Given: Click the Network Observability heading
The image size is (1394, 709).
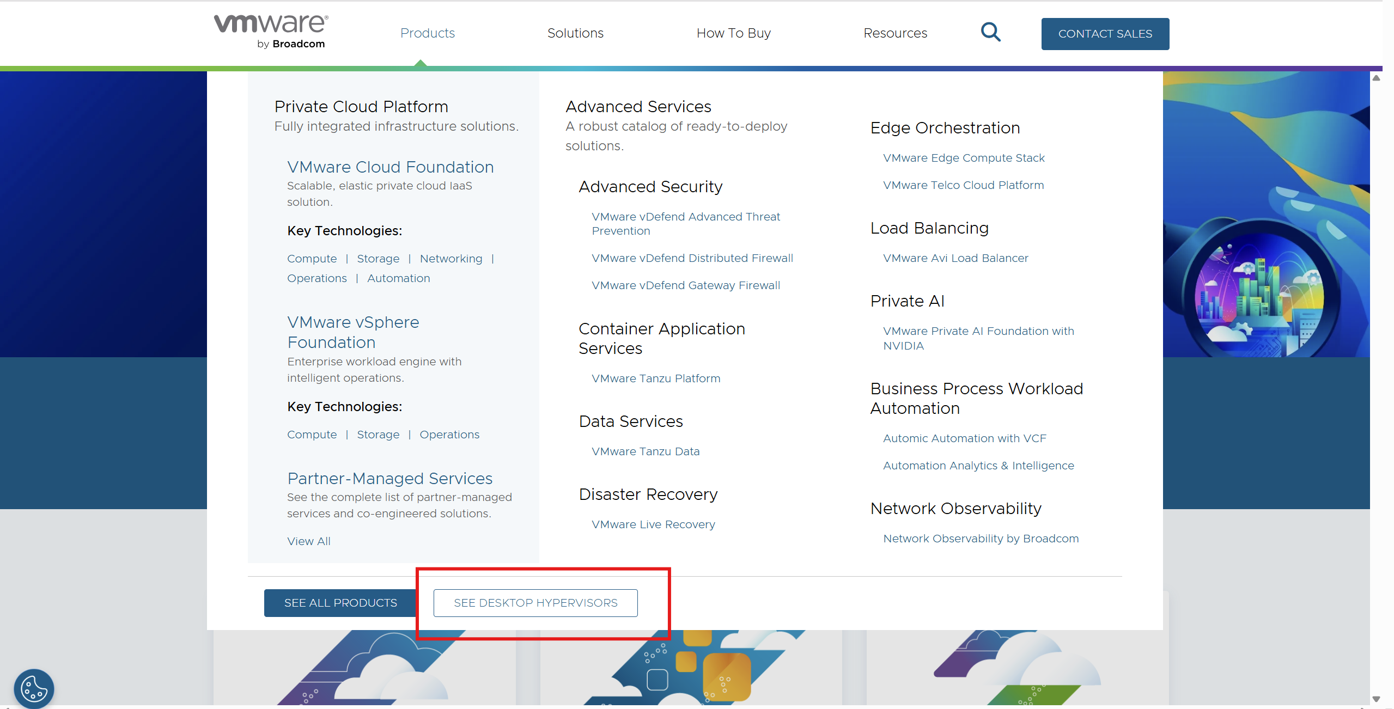Looking at the screenshot, I should 955,509.
